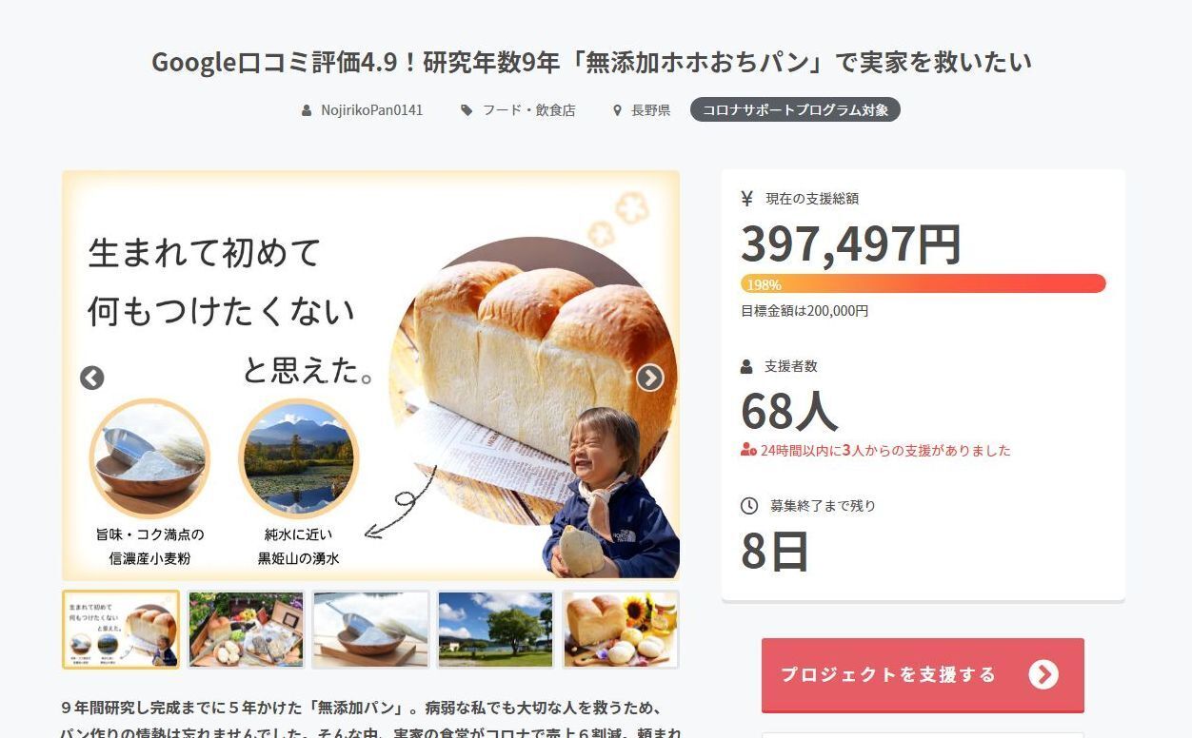The image size is (1192, 738).
Task: Click プロジェクトを支援する button
Action: (923, 674)
